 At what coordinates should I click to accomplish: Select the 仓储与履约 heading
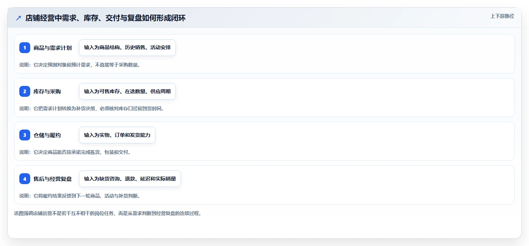(x=47, y=135)
